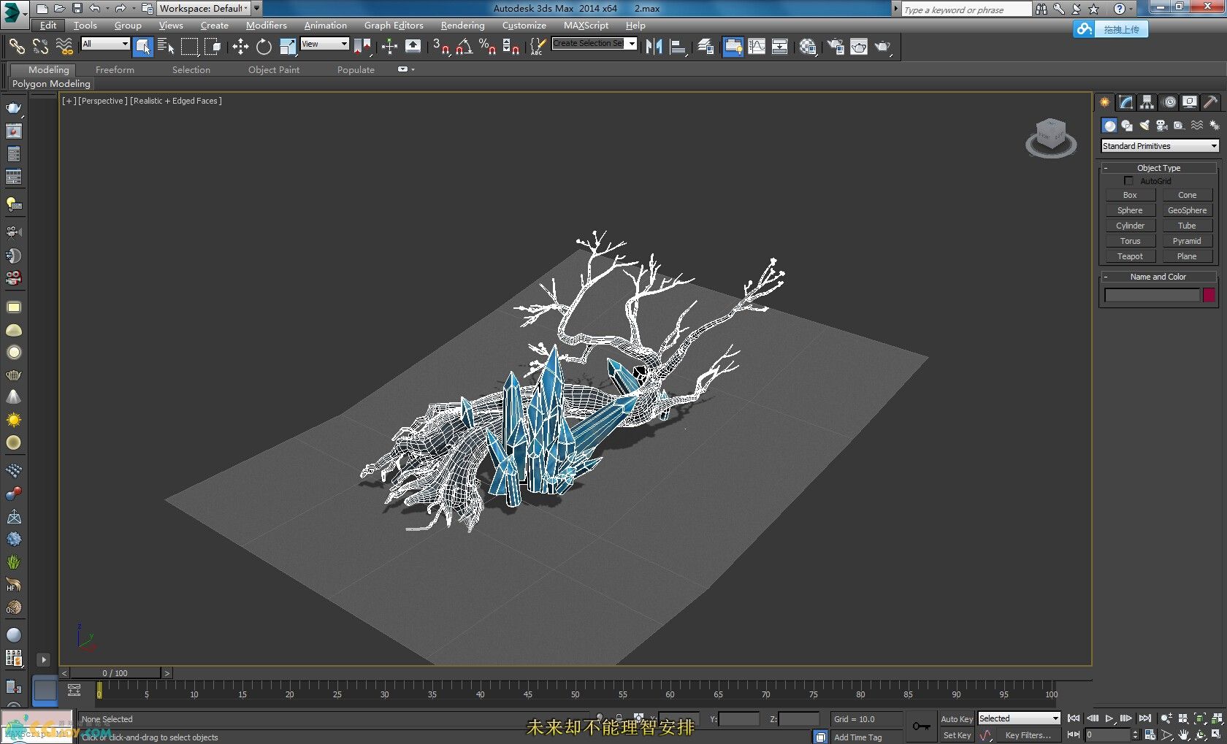Viewport: 1227px width, 744px height.
Task: Click the Torus primitive button
Action: [x=1130, y=241]
